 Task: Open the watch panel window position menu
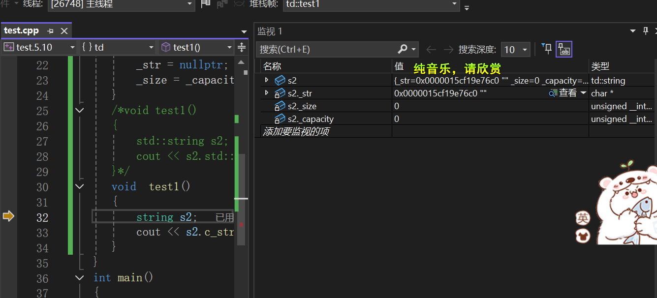[x=633, y=31]
